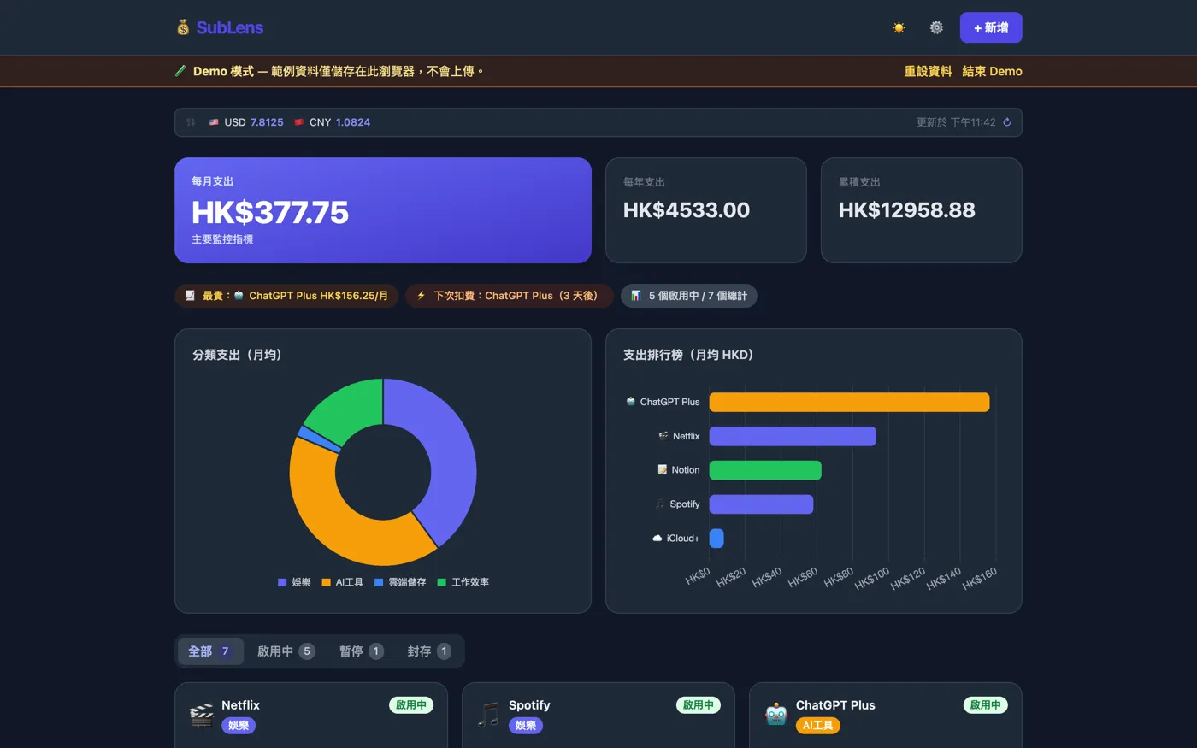This screenshot has width=1197, height=748.
Task: Select the 啟用中 filter tab
Action: click(x=286, y=651)
